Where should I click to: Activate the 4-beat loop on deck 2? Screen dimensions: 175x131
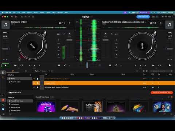[x=141, y=65]
